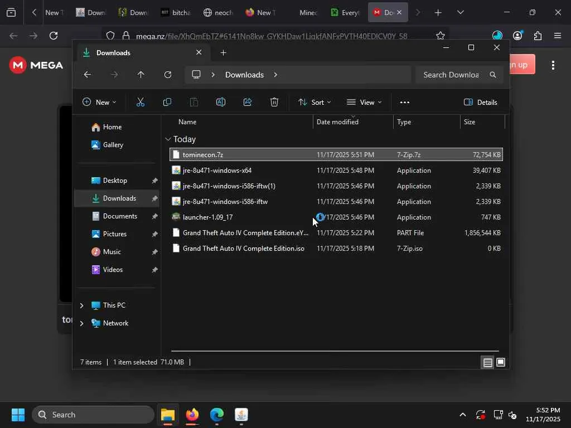Refresh the Downloads folder view
The image size is (571, 428).
pyautogui.click(x=167, y=75)
